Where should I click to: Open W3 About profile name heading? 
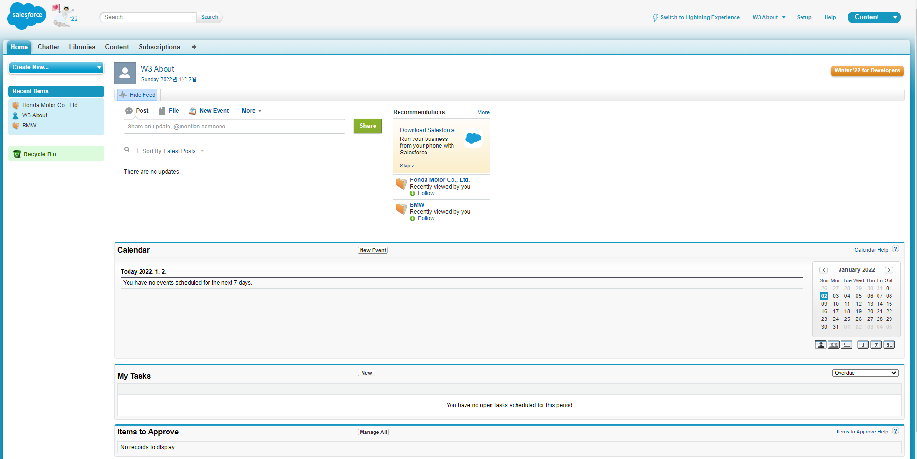pyautogui.click(x=157, y=69)
